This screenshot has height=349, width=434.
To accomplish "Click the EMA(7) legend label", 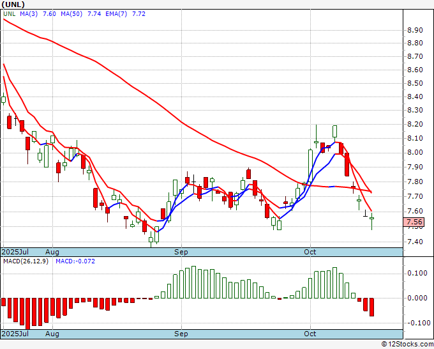I will 116,14.
